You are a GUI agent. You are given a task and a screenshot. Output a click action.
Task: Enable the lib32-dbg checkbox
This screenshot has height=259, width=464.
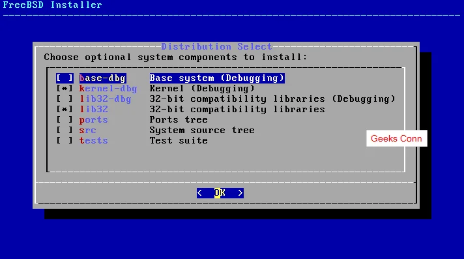click(65, 99)
